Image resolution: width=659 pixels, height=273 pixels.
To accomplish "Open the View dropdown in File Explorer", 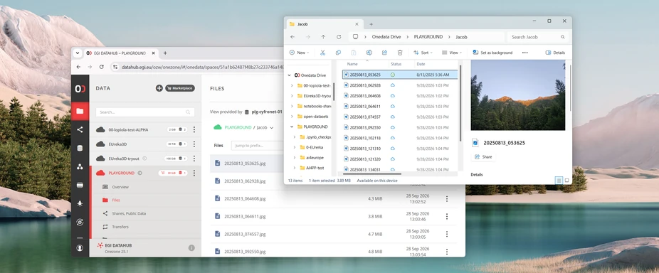I will coord(452,53).
